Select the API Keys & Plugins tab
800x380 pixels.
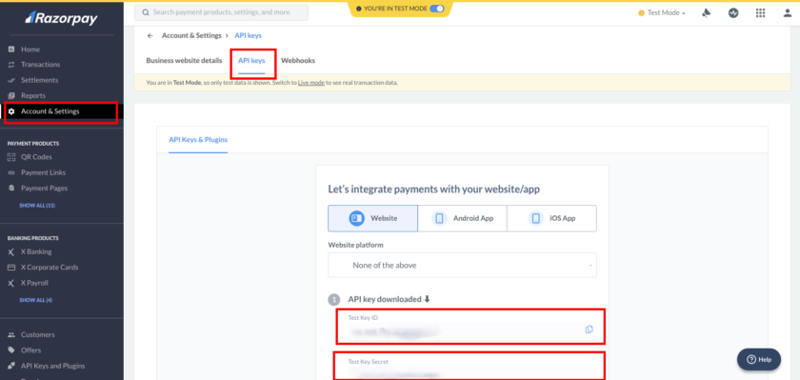[198, 139]
